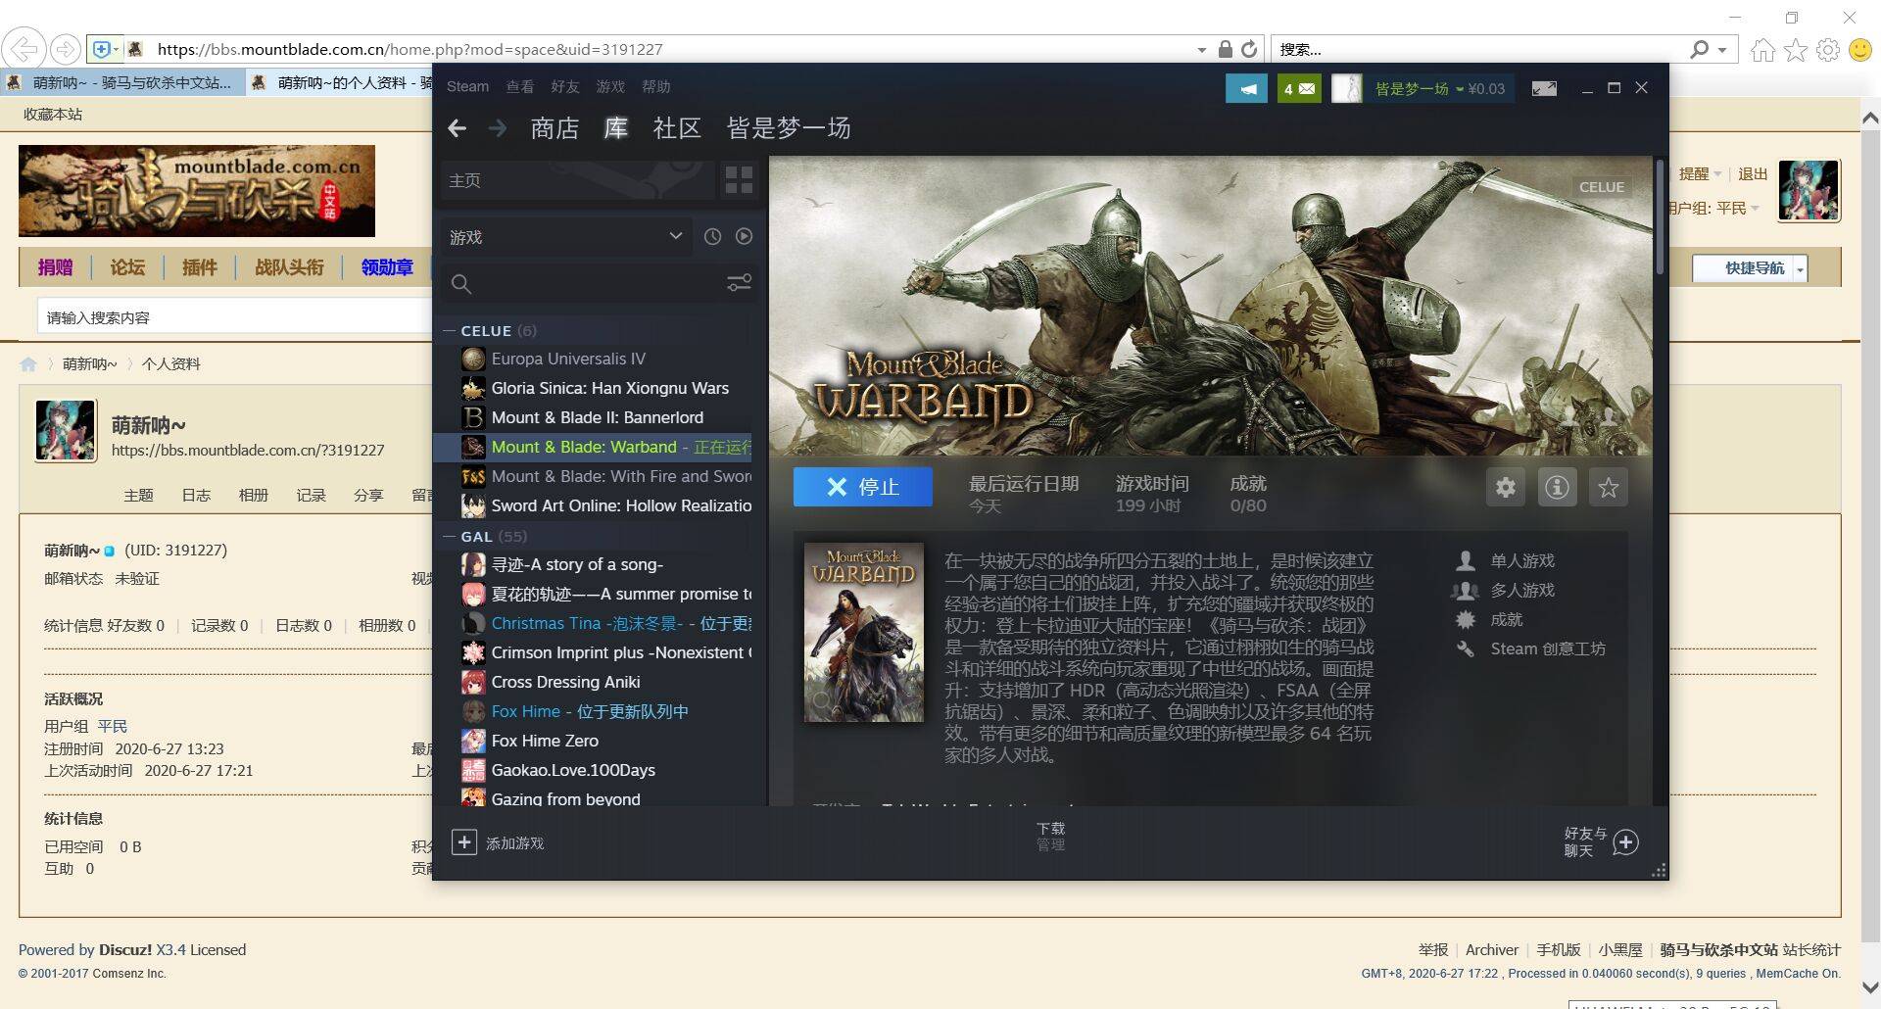This screenshot has height=1009, width=1881.
Task: Open the Steam menu
Action: pos(467,86)
